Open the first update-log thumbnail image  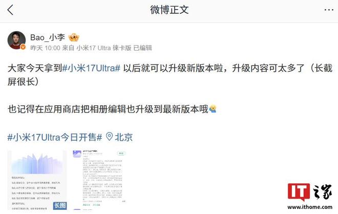[37, 180]
